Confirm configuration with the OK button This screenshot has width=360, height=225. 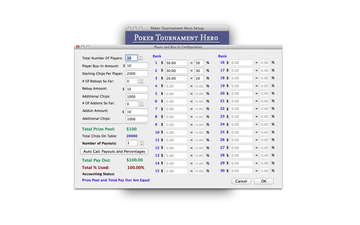(x=264, y=181)
